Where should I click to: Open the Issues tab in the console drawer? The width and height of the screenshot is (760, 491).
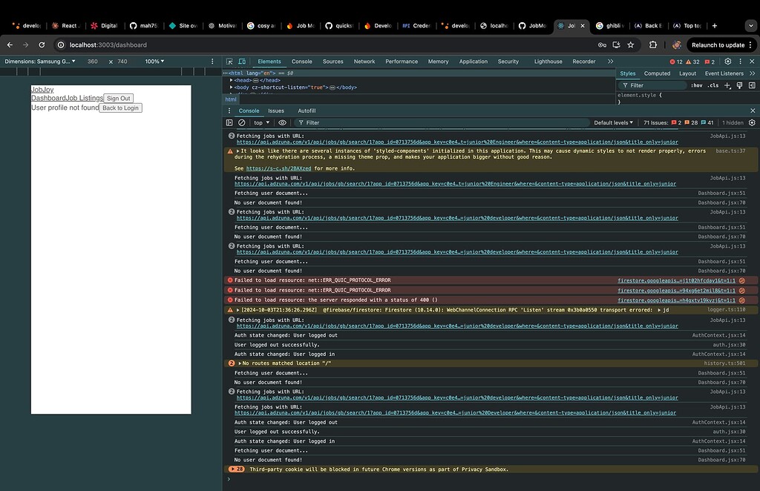click(x=277, y=110)
